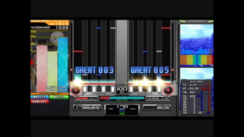244x137 pixels.
Task: Click the light green score graph bar
Action: (52, 72)
